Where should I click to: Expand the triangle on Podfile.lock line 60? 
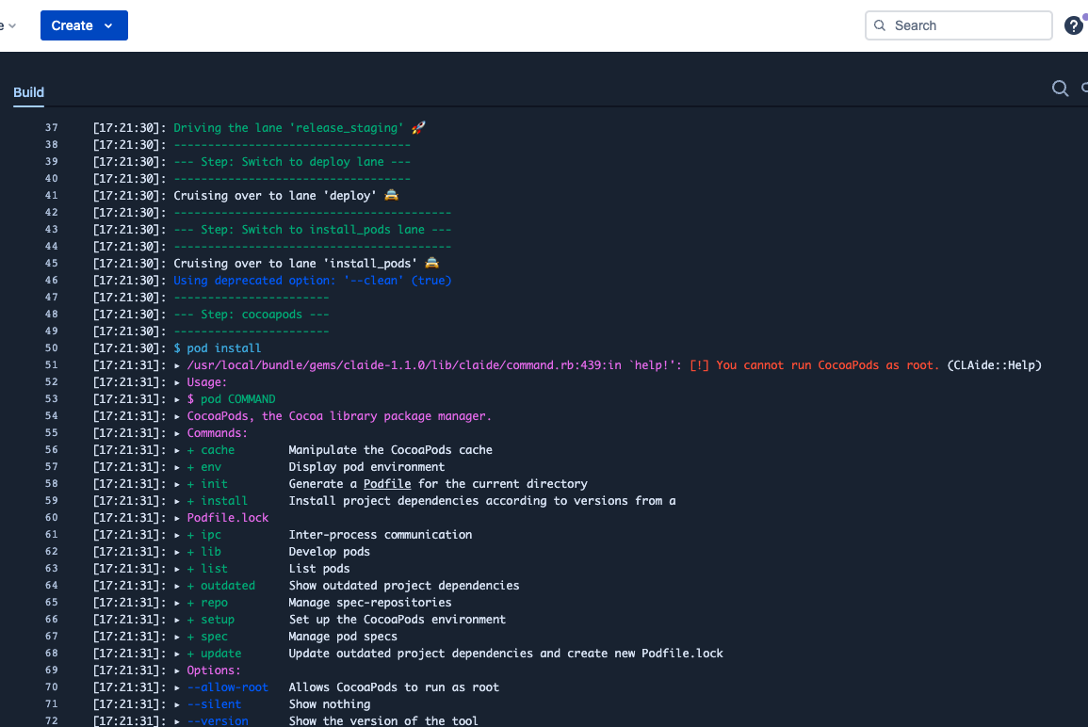click(177, 518)
